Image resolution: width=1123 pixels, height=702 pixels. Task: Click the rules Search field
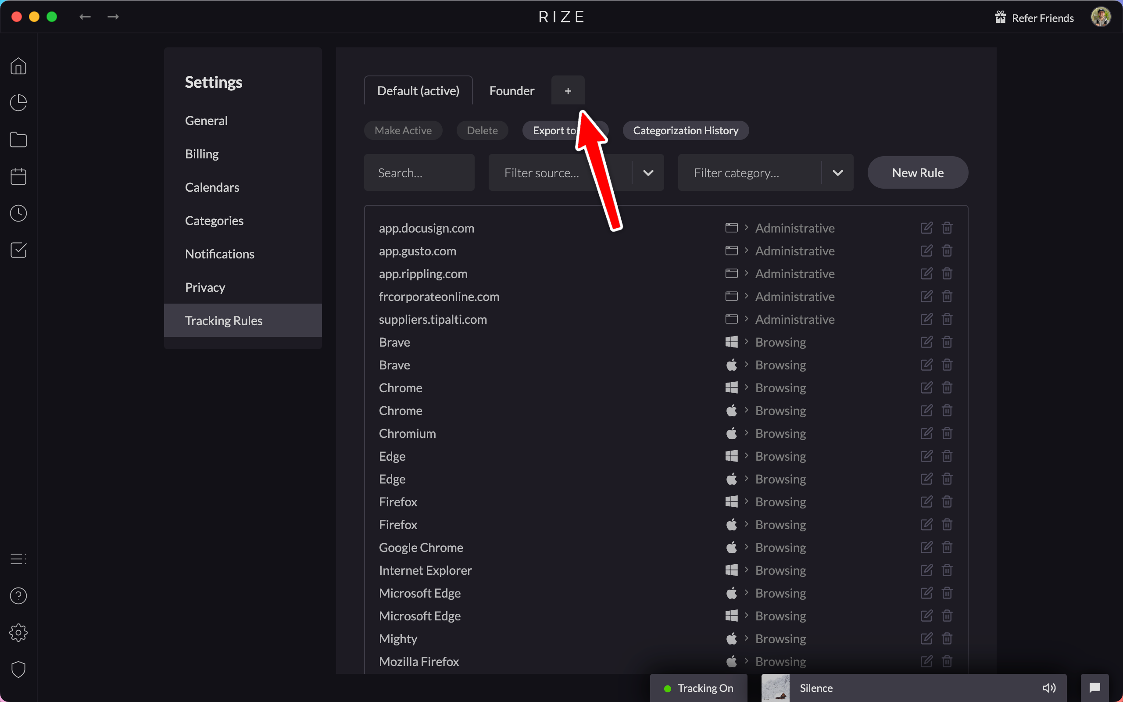(418, 173)
